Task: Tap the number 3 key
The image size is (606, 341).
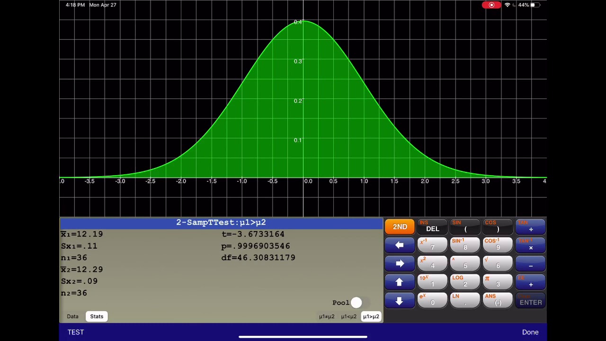Action: pos(498,282)
